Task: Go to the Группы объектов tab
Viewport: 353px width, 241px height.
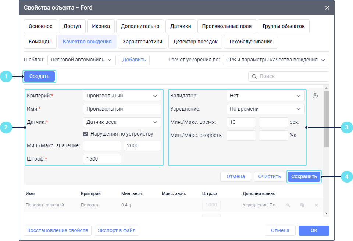Action: (x=284, y=26)
